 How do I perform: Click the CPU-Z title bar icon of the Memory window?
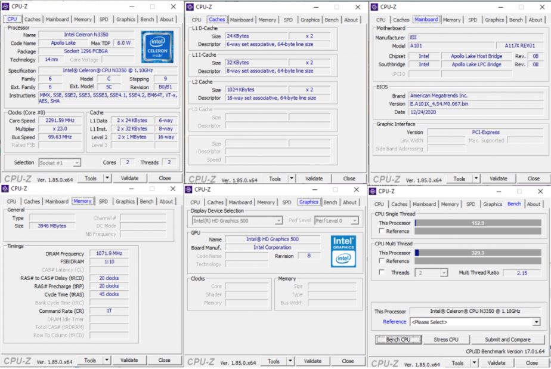(5, 189)
